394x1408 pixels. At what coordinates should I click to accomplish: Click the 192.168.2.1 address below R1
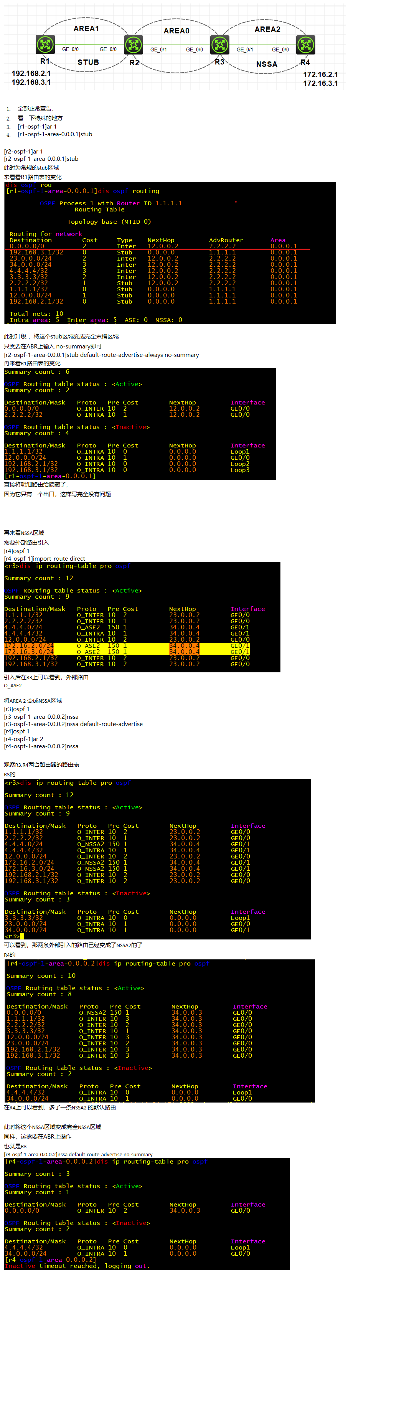31,73
